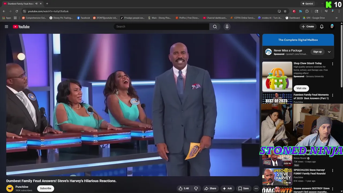Expand the sponsored ad chevron next to Sign up

point(329,52)
